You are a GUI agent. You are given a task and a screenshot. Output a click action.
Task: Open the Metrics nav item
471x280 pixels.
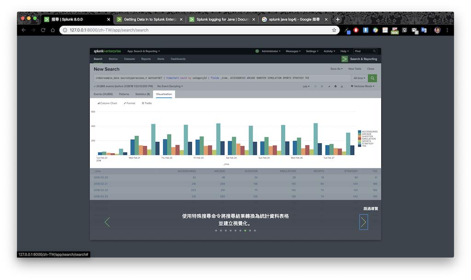click(x=113, y=59)
